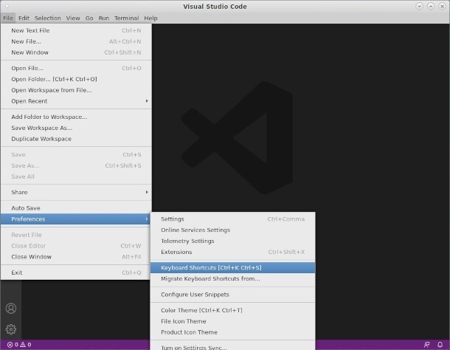Minimize the Visual Studio Code window
The height and width of the screenshot is (350, 450).
[x=419, y=6]
